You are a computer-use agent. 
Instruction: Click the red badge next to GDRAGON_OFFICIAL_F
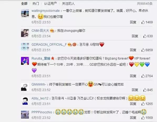coord(74,44)
